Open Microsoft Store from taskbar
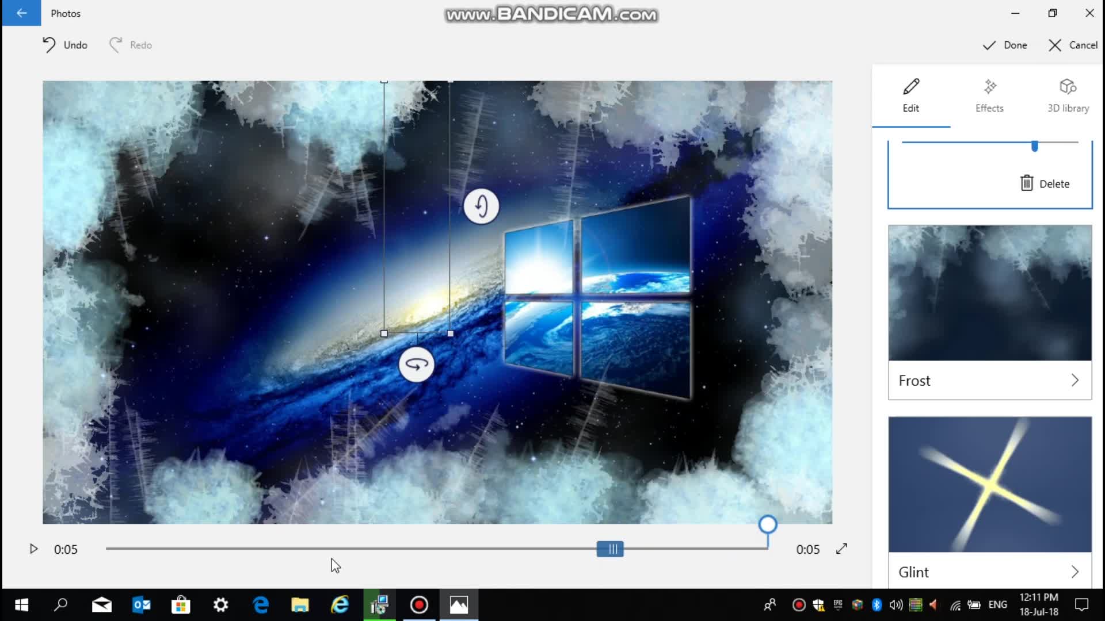Image resolution: width=1105 pixels, height=621 pixels. coord(181,605)
